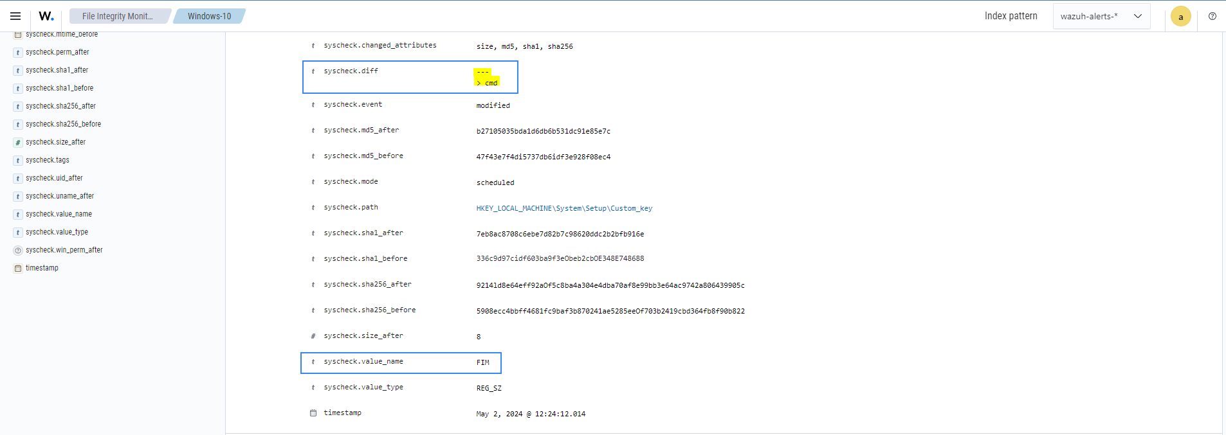
Task: Open the hamburger navigation menu
Action: [15, 16]
